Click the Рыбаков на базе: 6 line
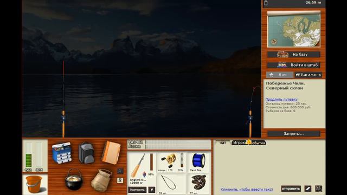347x195 pixels. tap(280, 110)
